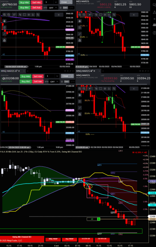Select crosshair cursor tool on MES 4h chart

(x=80, y=21)
